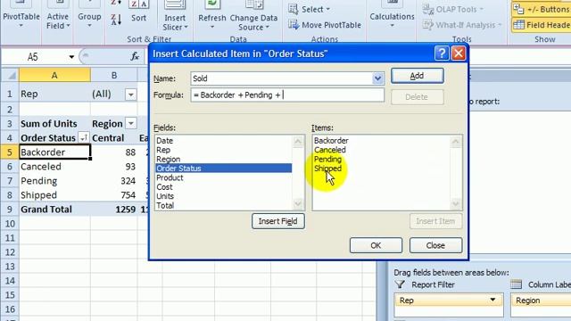571x321 pixels.
Task: Open the Group ribbon menu
Action: [x=89, y=16]
